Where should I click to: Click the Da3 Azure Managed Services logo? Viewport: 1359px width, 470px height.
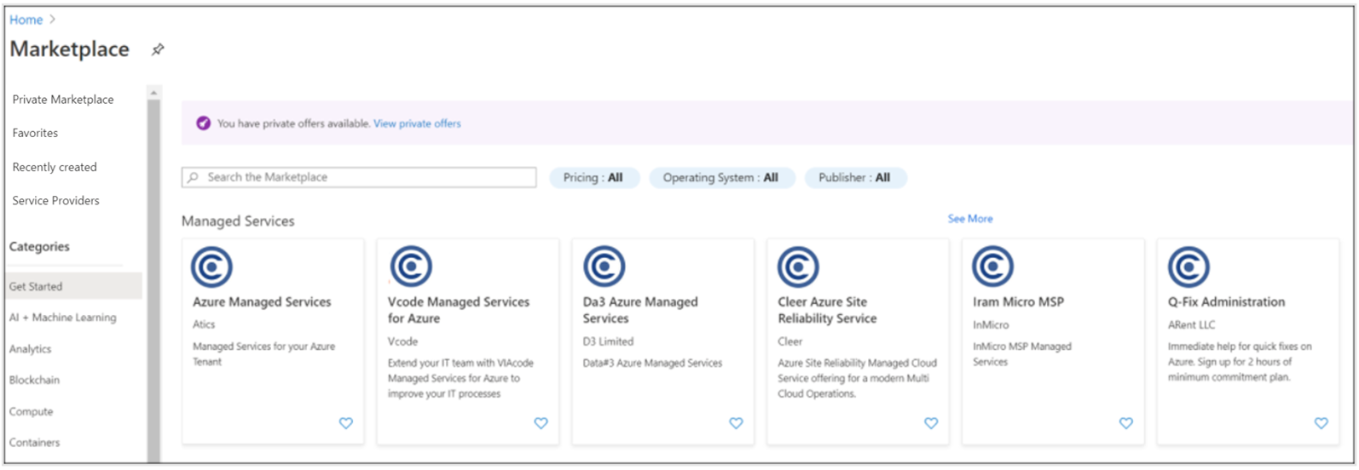pos(604,267)
